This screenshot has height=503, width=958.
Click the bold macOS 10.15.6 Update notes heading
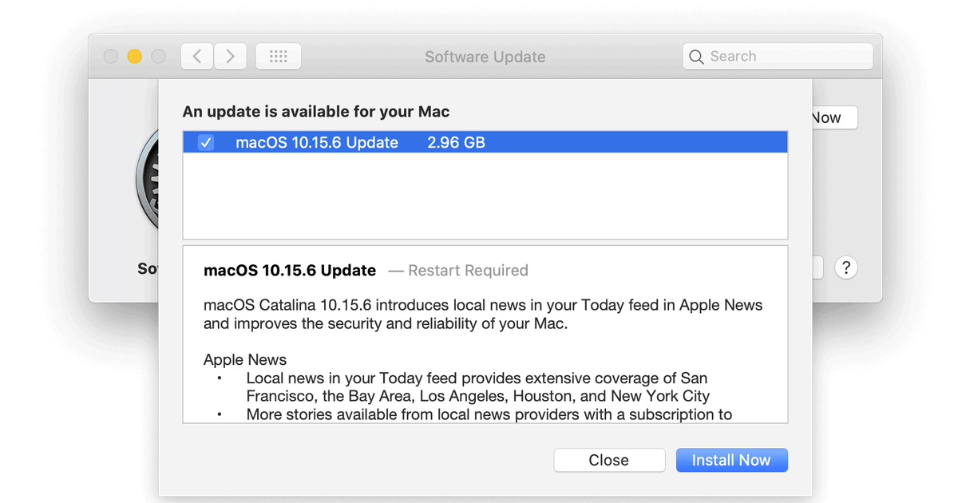290,271
